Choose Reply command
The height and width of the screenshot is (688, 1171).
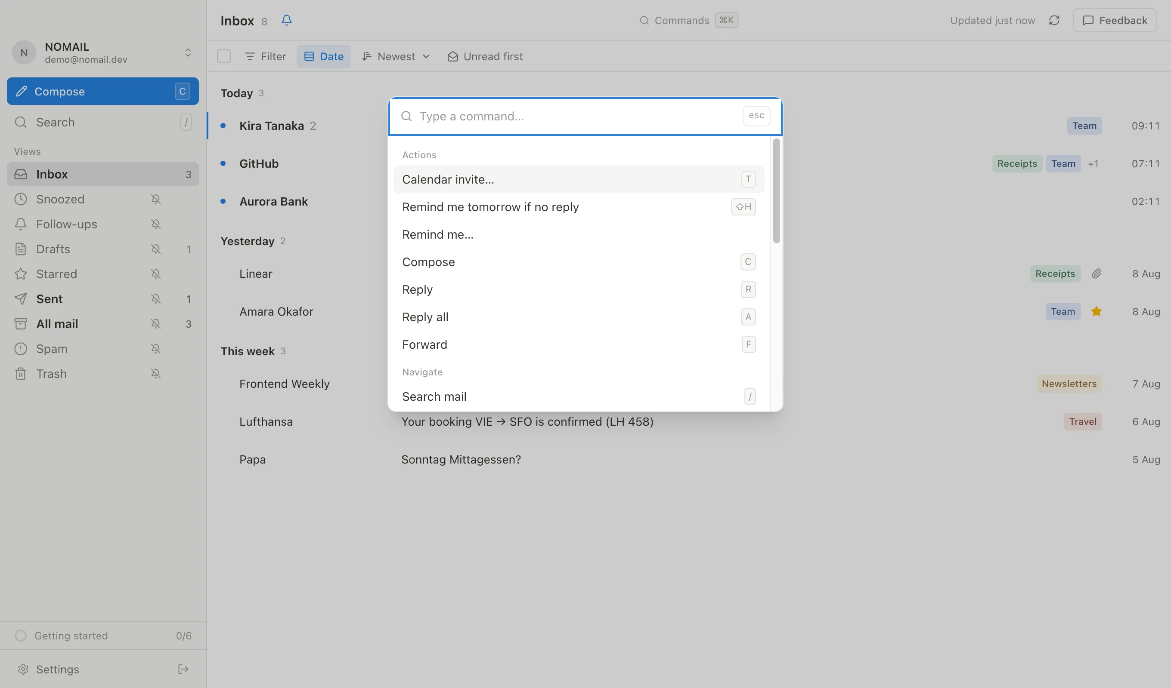coord(579,290)
